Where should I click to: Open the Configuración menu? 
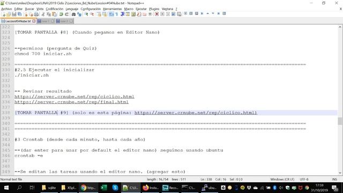[91, 9]
